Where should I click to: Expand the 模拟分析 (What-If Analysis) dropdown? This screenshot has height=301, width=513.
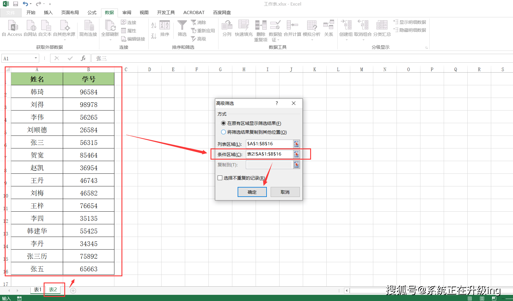pyautogui.click(x=312, y=40)
